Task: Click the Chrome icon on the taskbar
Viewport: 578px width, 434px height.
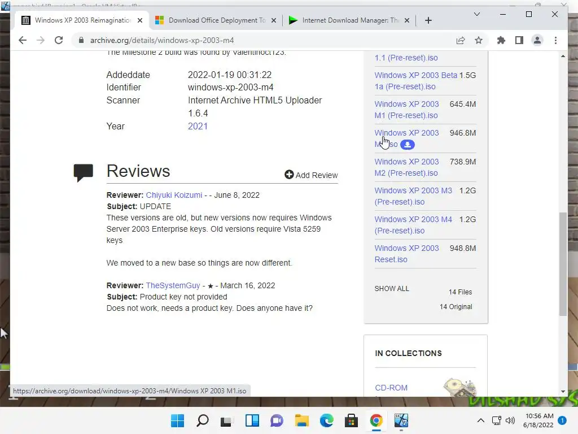Action: coord(376,420)
